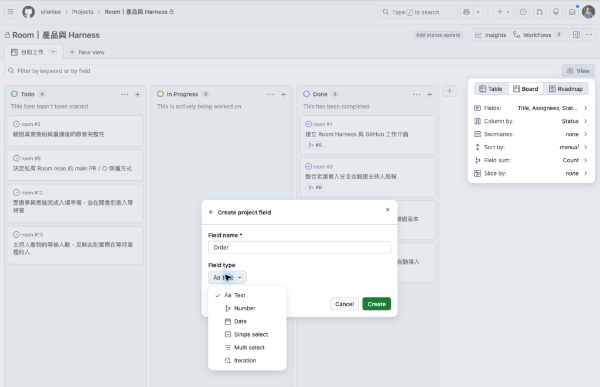This screenshot has height=387, width=600.
Task: Choose Multi select field type
Action: pos(247,347)
